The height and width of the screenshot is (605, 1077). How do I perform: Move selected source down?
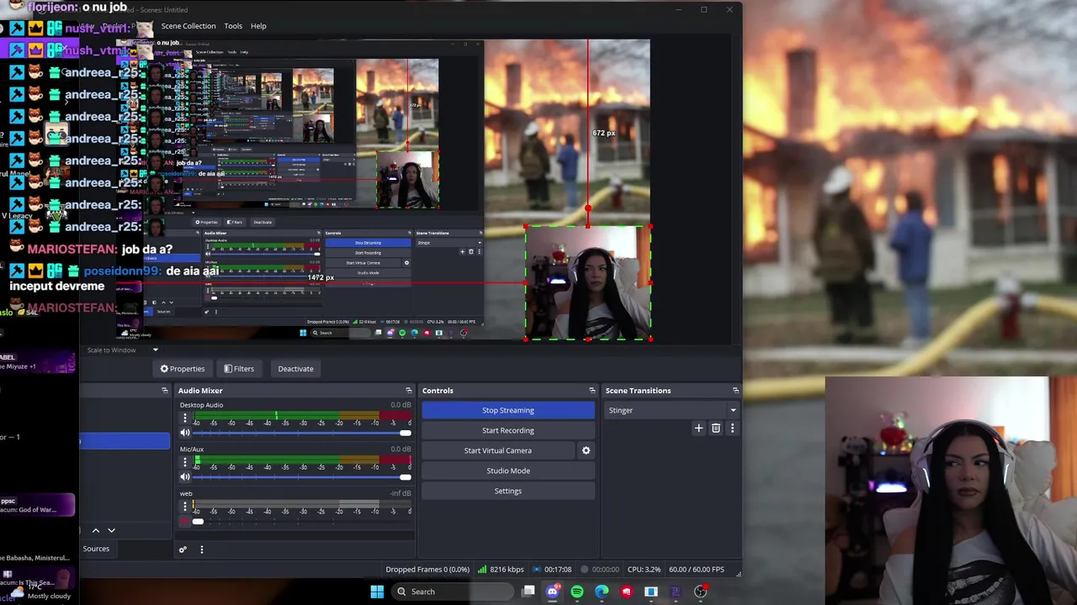pos(111,530)
